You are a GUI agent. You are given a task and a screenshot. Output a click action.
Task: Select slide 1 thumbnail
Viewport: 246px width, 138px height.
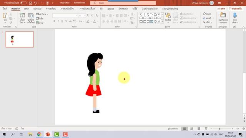point(20,39)
